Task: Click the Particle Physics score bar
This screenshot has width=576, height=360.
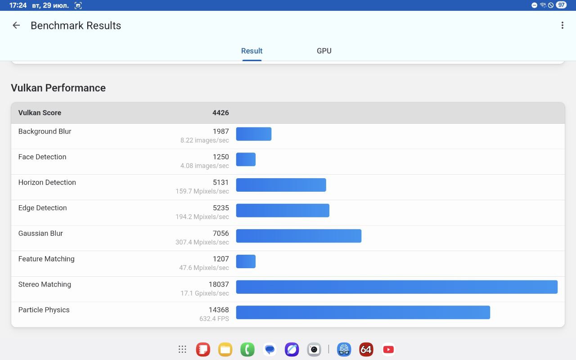Action: coord(363,312)
